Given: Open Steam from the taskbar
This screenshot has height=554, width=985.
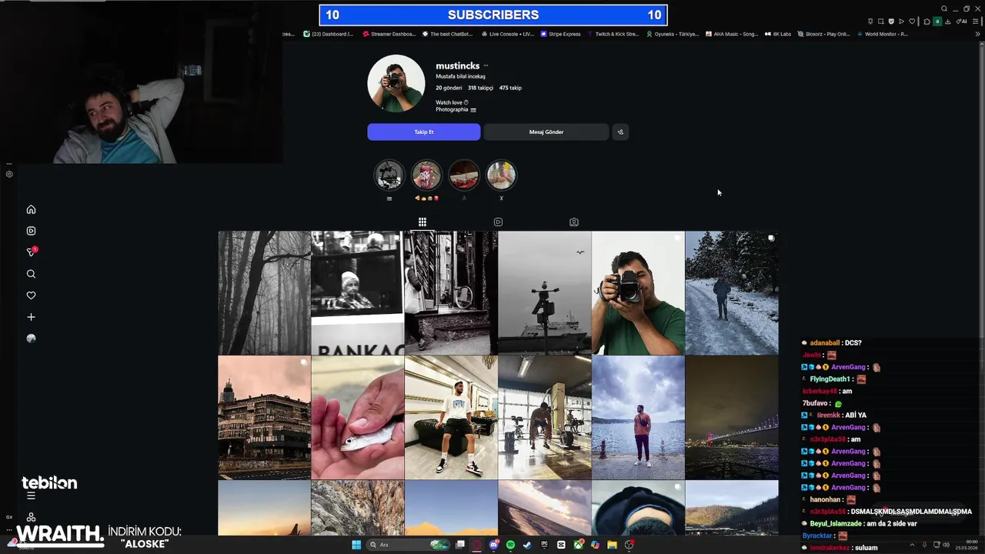Looking at the screenshot, I should click(527, 545).
